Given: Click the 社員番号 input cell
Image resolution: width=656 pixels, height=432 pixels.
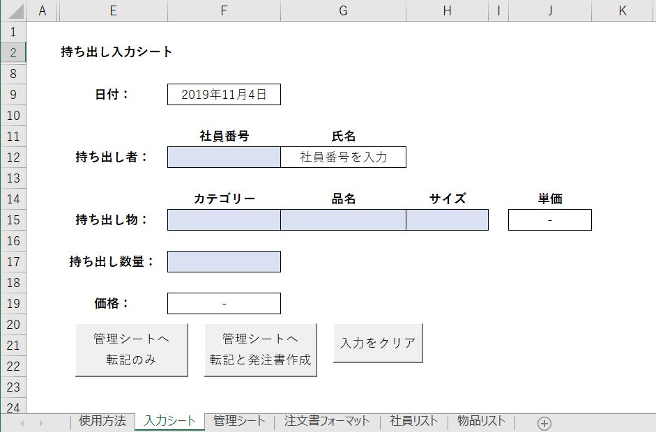Looking at the screenshot, I should 224,157.
